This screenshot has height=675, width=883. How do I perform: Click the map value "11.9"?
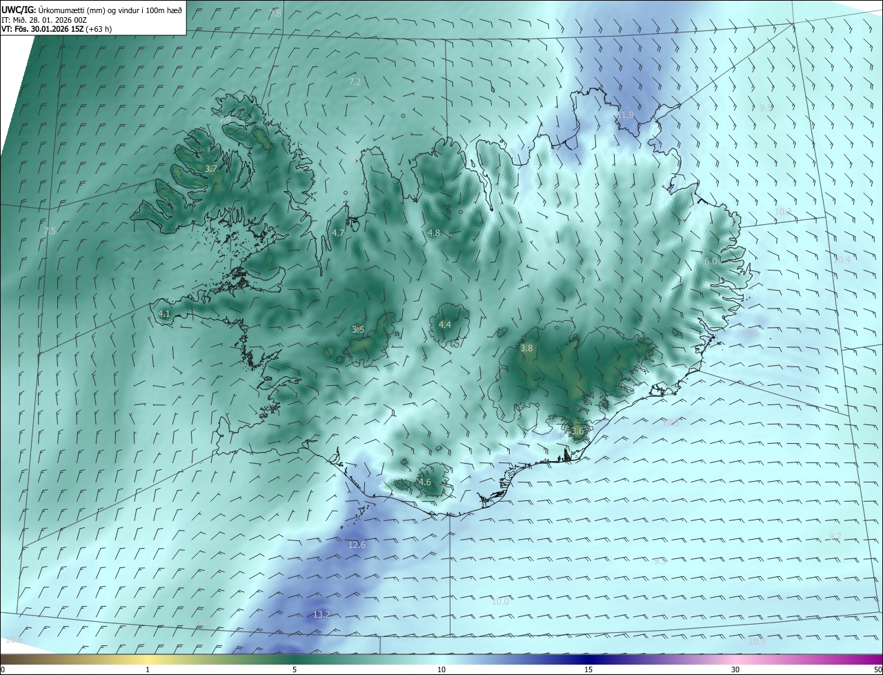(x=626, y=115)
